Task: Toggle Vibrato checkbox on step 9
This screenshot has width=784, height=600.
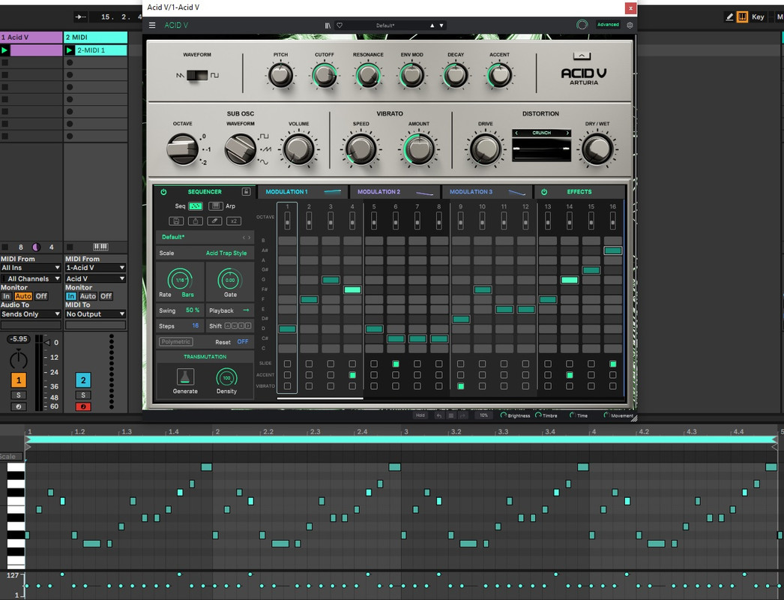Action: 460,385
